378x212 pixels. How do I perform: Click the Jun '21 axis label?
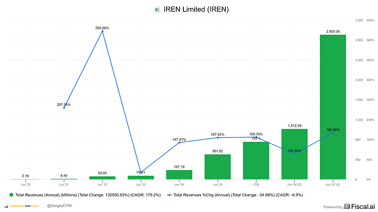coord(64,185)
